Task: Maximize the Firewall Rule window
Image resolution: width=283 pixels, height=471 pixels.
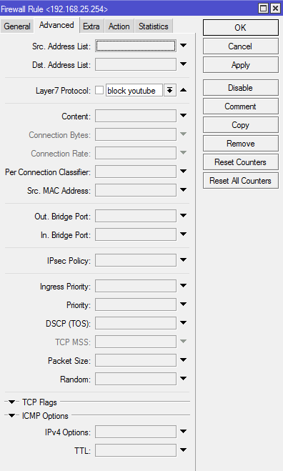Action: pyautogui.click(x=264, y=9)
